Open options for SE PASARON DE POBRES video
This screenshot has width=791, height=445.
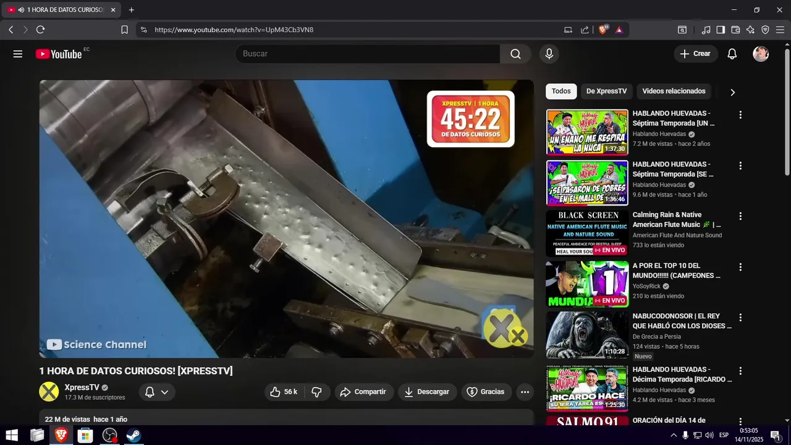[x=740, y=166]
